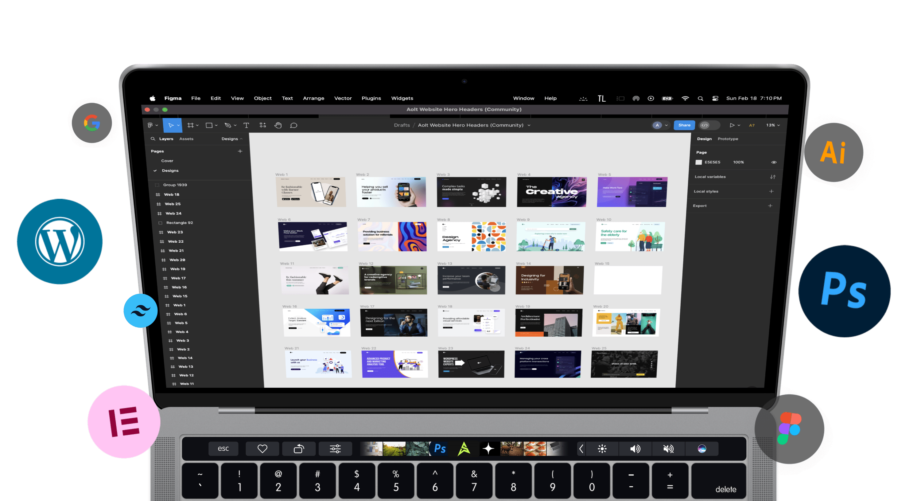Click the Apple menu logo
The width and height of the screenshot is (921, 501).
click(x=153, y=98)
